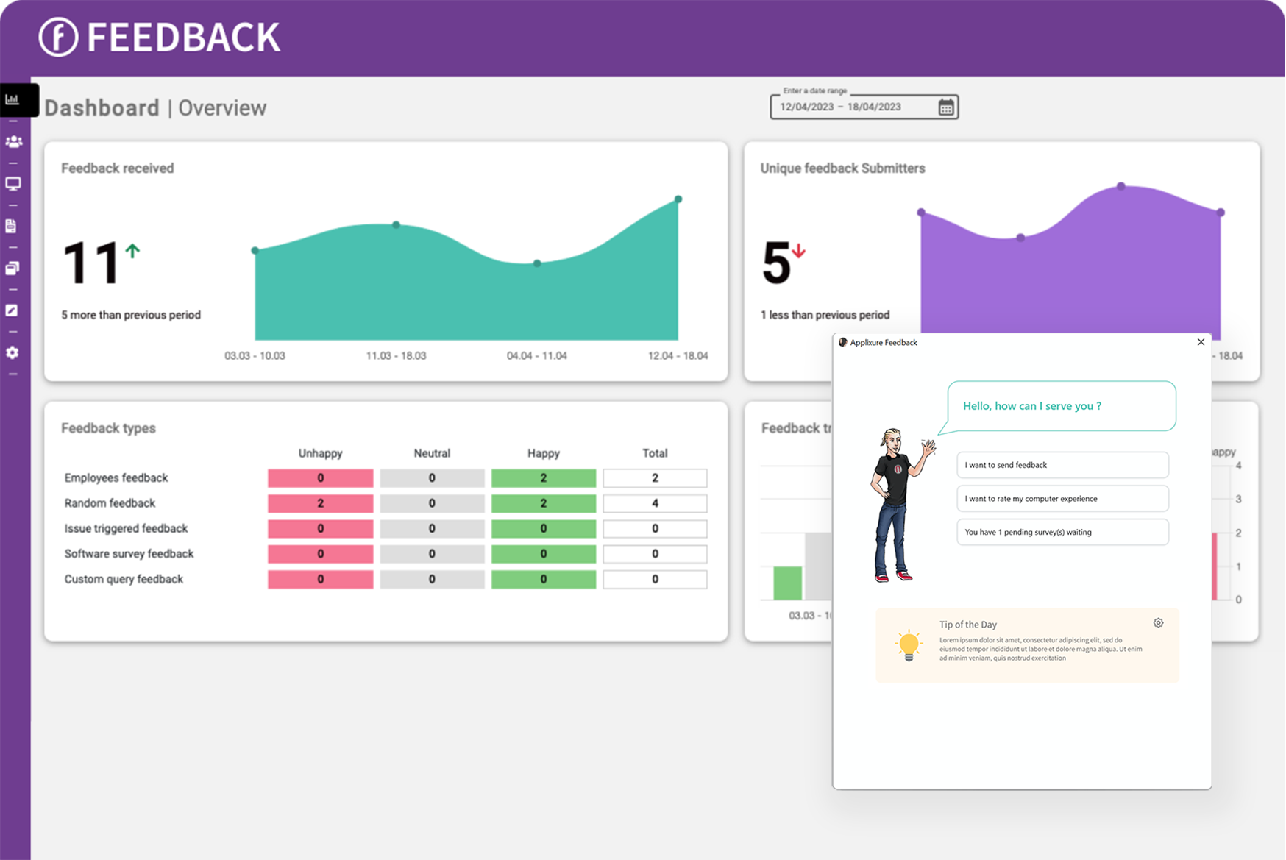
Task: Open Settings via the gear icon in sidebar
Action: (x=13, y=353)
